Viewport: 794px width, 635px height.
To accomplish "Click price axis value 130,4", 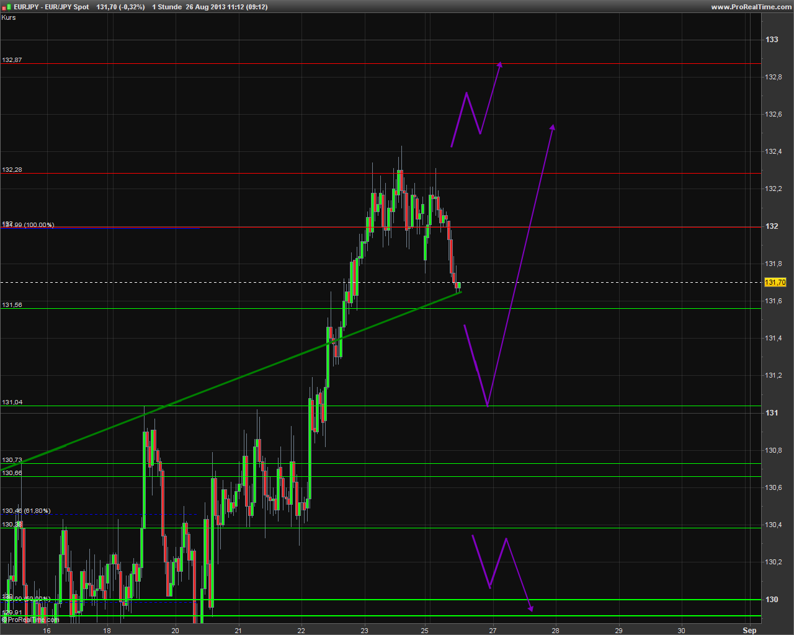I will (774, 525).
